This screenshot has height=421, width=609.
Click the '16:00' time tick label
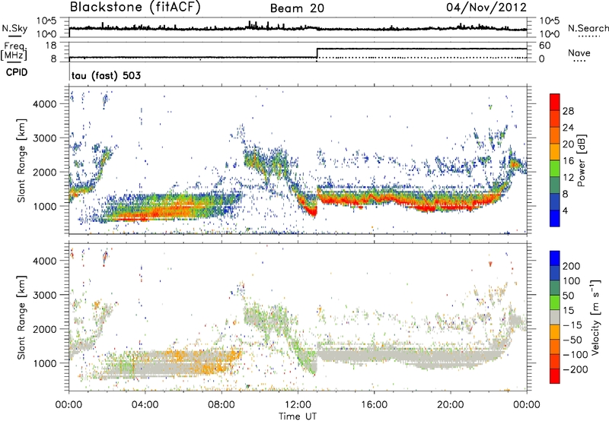point(375,405)
